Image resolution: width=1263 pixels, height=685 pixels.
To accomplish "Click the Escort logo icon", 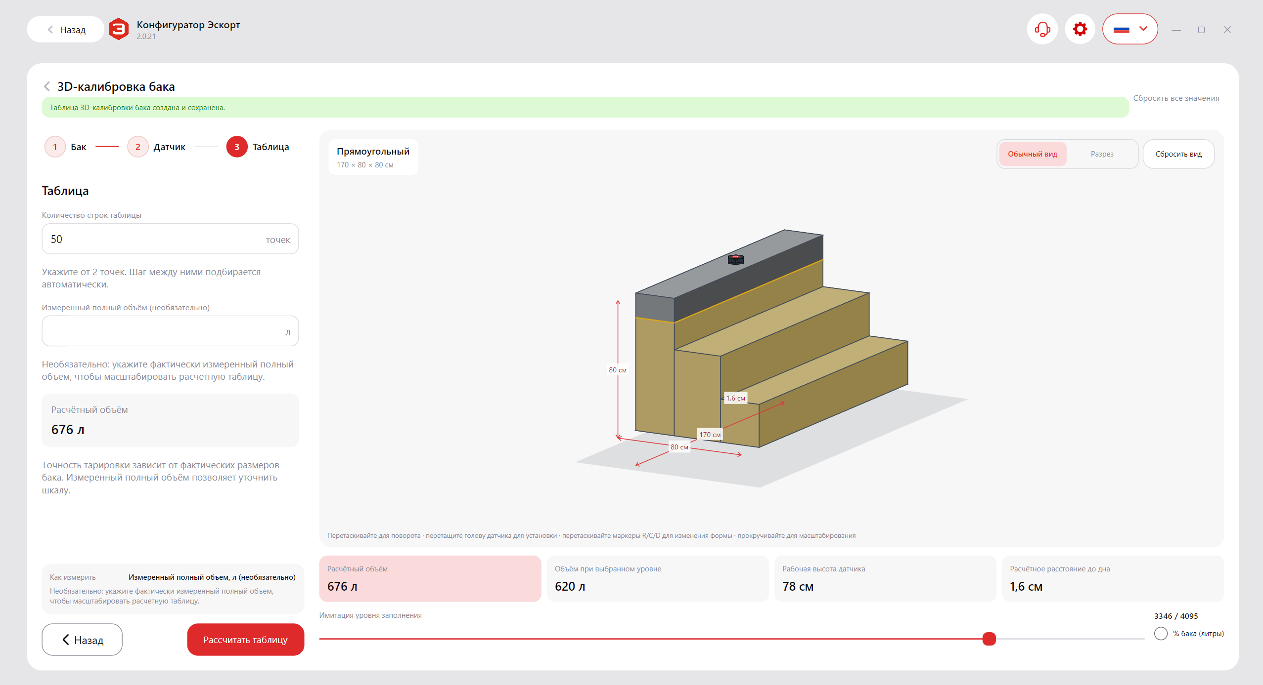I will 119,29.
